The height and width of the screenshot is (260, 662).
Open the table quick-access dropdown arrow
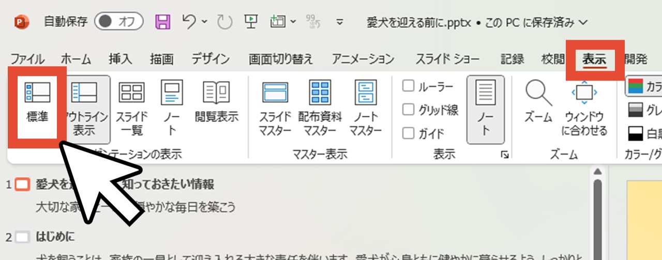[293, 22]
